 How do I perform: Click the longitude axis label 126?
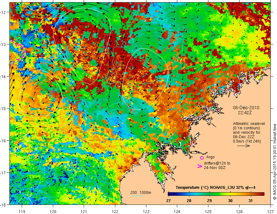(x=239, y=211)
